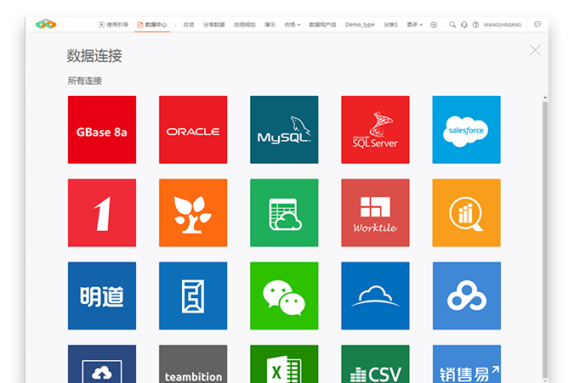574x383 pixels.
Task: Open the help question mark icon
Action: click(x=475, y=25)
